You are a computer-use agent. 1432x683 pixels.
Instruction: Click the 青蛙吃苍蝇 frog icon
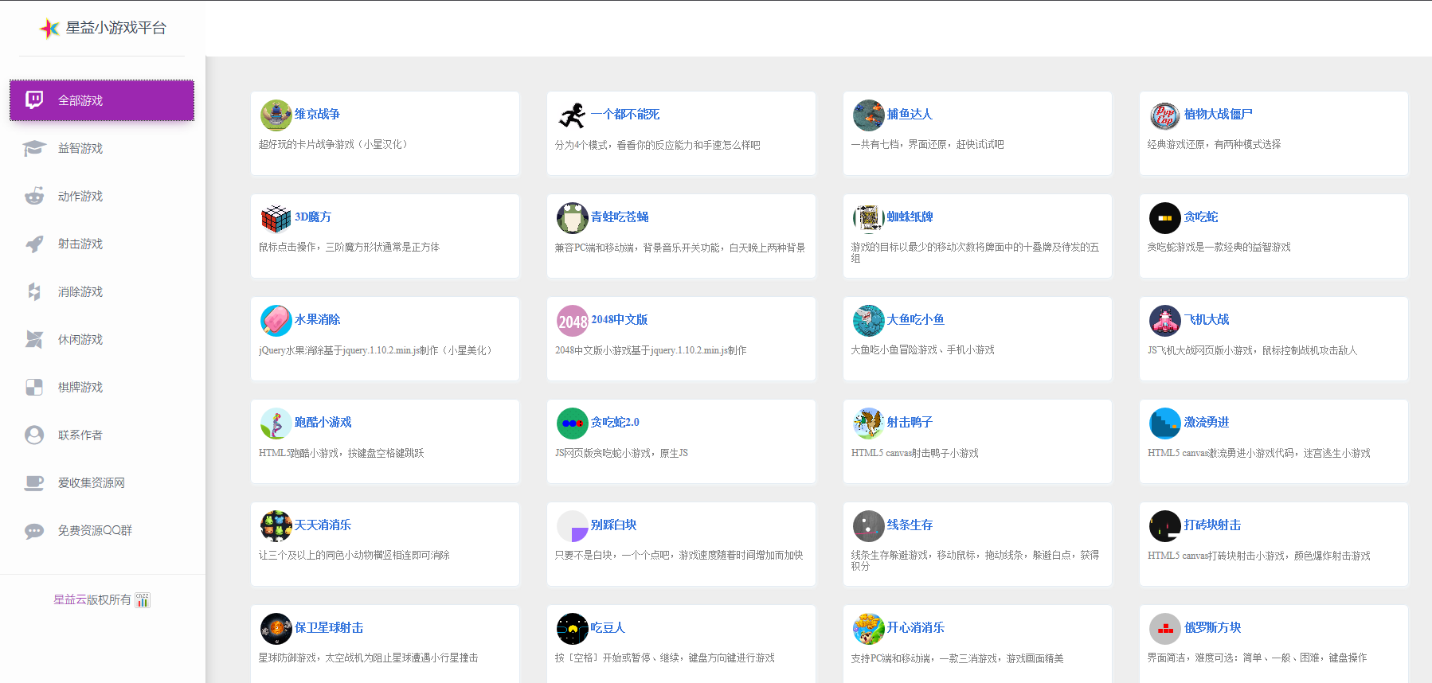572,218
